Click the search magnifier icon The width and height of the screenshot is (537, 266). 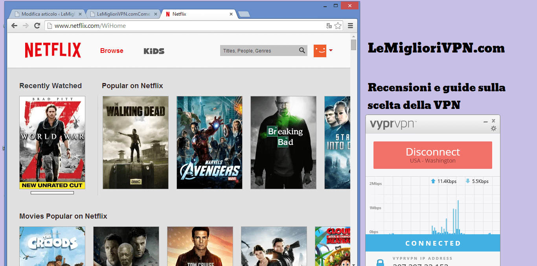(x=302, y=51)
